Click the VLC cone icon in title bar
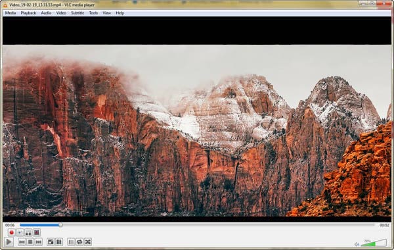The width and height of the screenshot is (394, 250). [x=5, y=5]
